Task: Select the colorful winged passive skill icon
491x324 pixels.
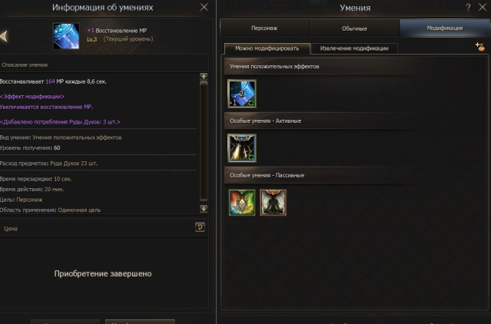Action: pos(242,203)
